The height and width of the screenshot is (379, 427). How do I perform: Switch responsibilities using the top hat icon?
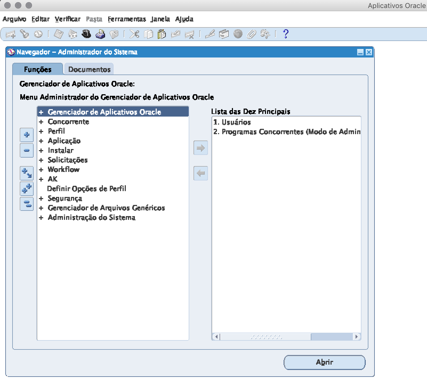[86, 34]
